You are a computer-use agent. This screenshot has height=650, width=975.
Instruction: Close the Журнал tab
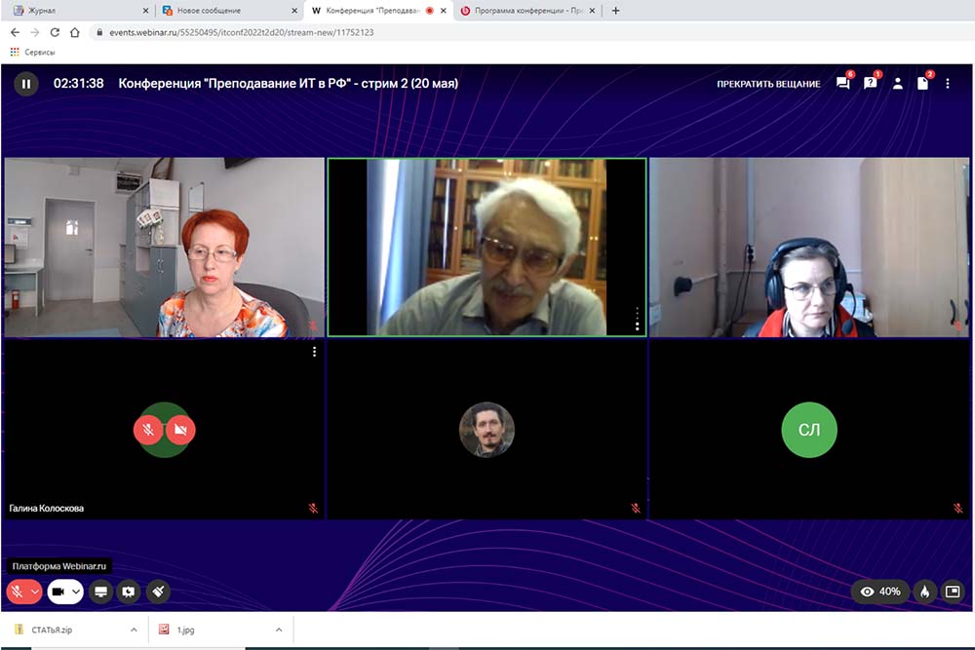coord(145,11)
